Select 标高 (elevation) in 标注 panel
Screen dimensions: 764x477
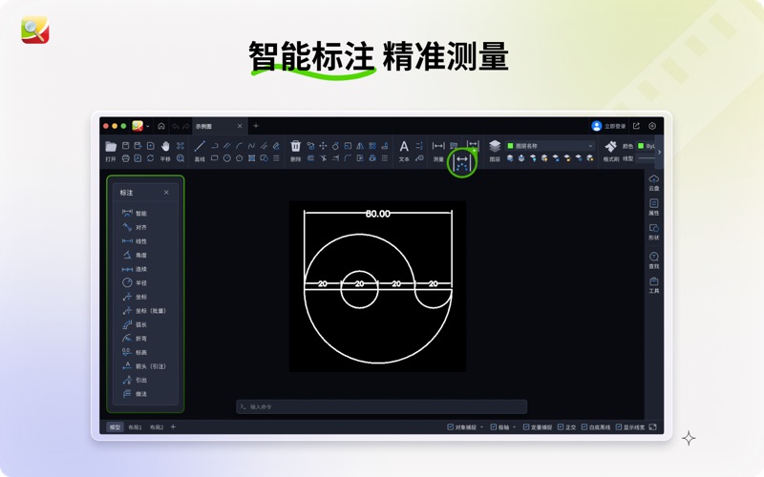coord(135,352)
